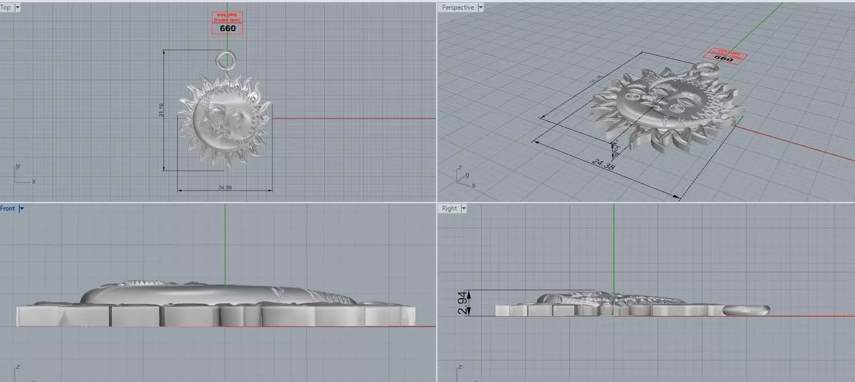The height and width of the screenshot is (382, 855).
Task: Click the Top viewport title label
Action: [5, 7]
